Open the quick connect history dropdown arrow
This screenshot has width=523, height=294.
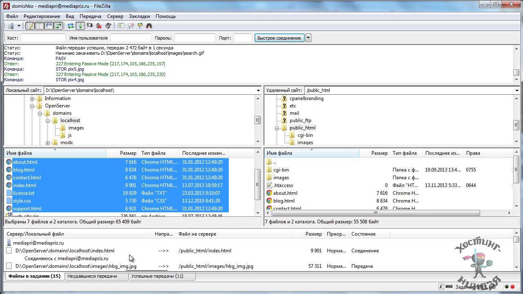308,38
